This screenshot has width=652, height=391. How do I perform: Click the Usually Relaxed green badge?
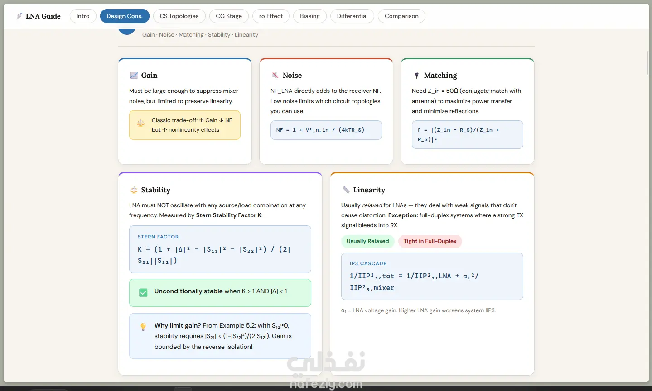coord(368,241)
